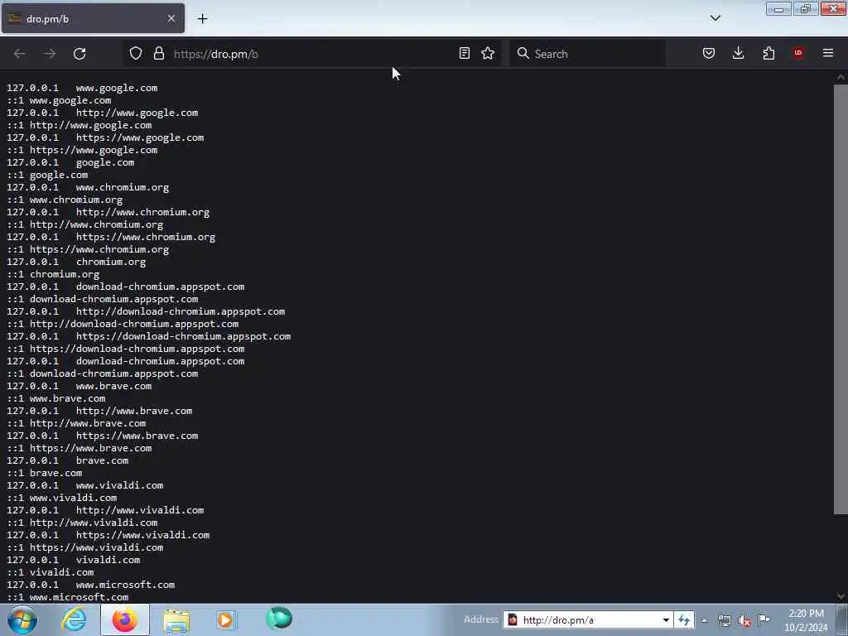This screenshot has height=636, width=848.
Task: Launch Internet Explorer from the taskbar
Action: pos(74,619)
